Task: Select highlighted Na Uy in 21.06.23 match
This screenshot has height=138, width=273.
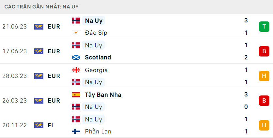Action: 94,20
